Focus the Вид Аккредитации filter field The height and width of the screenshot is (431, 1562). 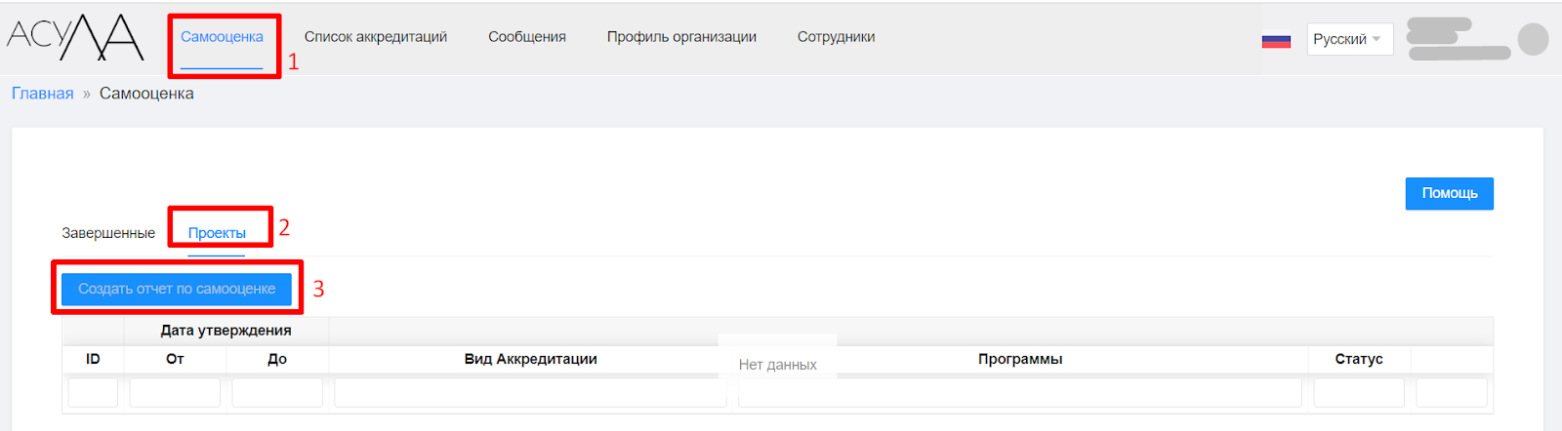tap(530, 393)
